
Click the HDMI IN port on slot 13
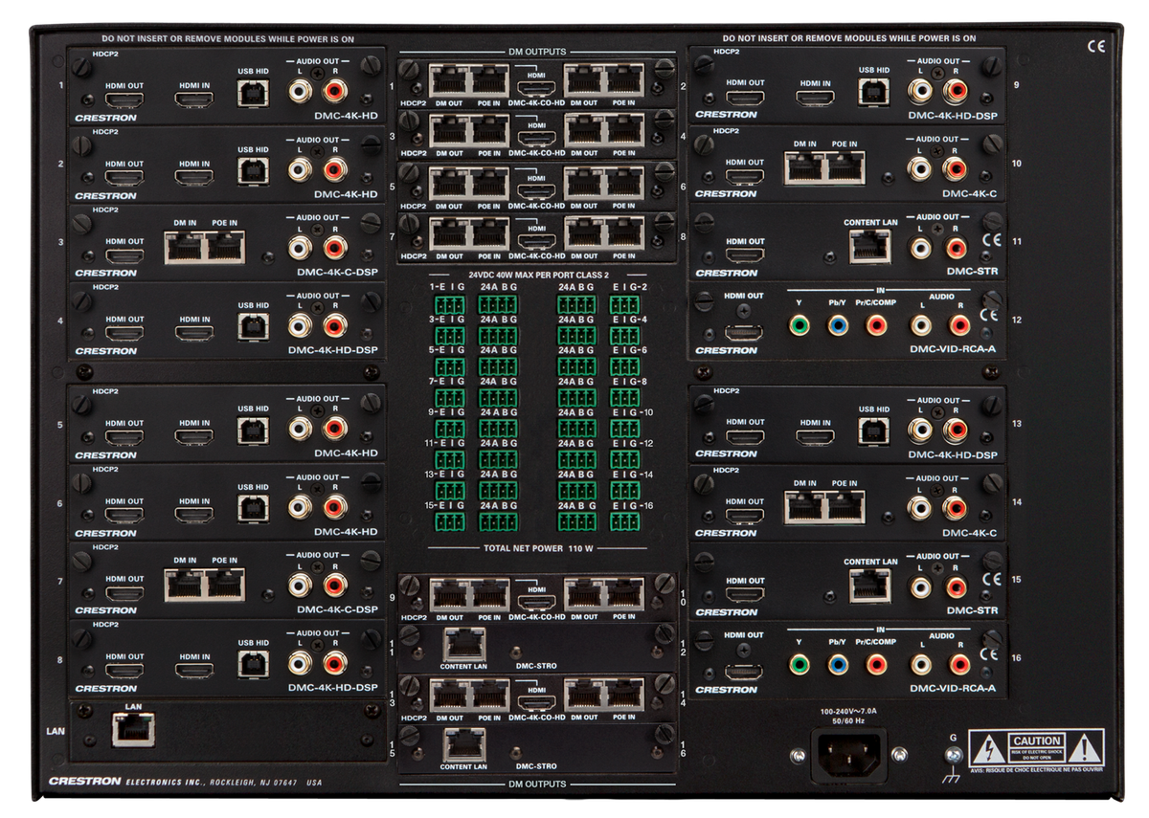pyautogui.click(x=816, y=436)
